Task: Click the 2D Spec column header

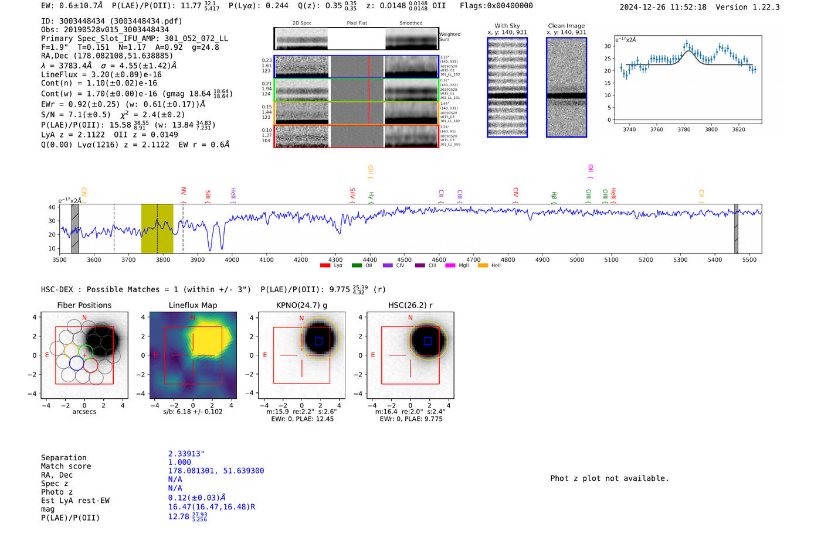Action: [302, 23]
